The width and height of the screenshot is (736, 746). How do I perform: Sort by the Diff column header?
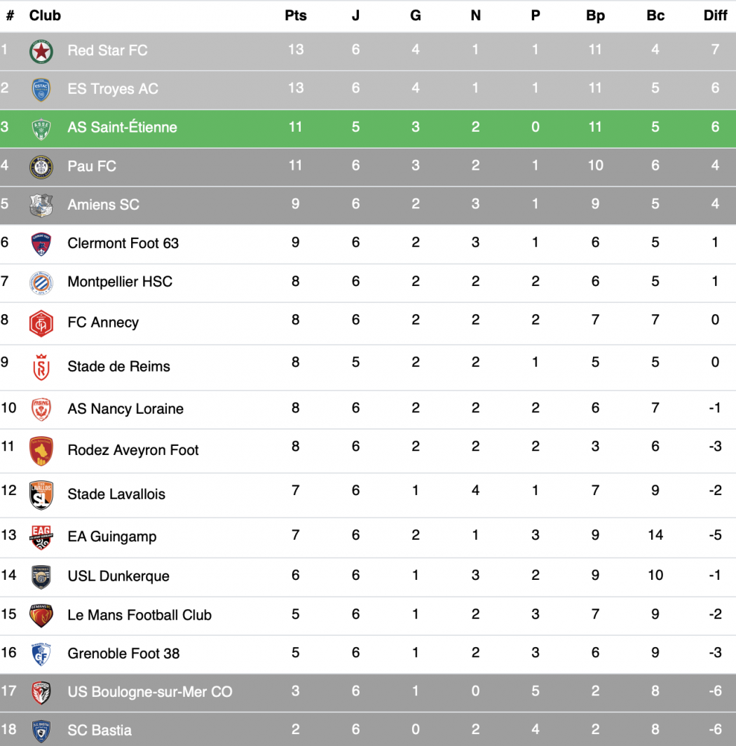(715, 15)
